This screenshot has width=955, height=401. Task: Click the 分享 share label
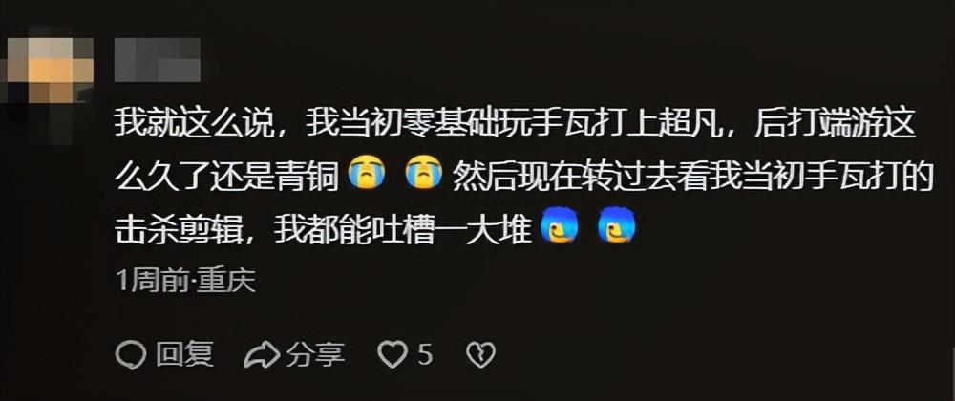[316, 355]
